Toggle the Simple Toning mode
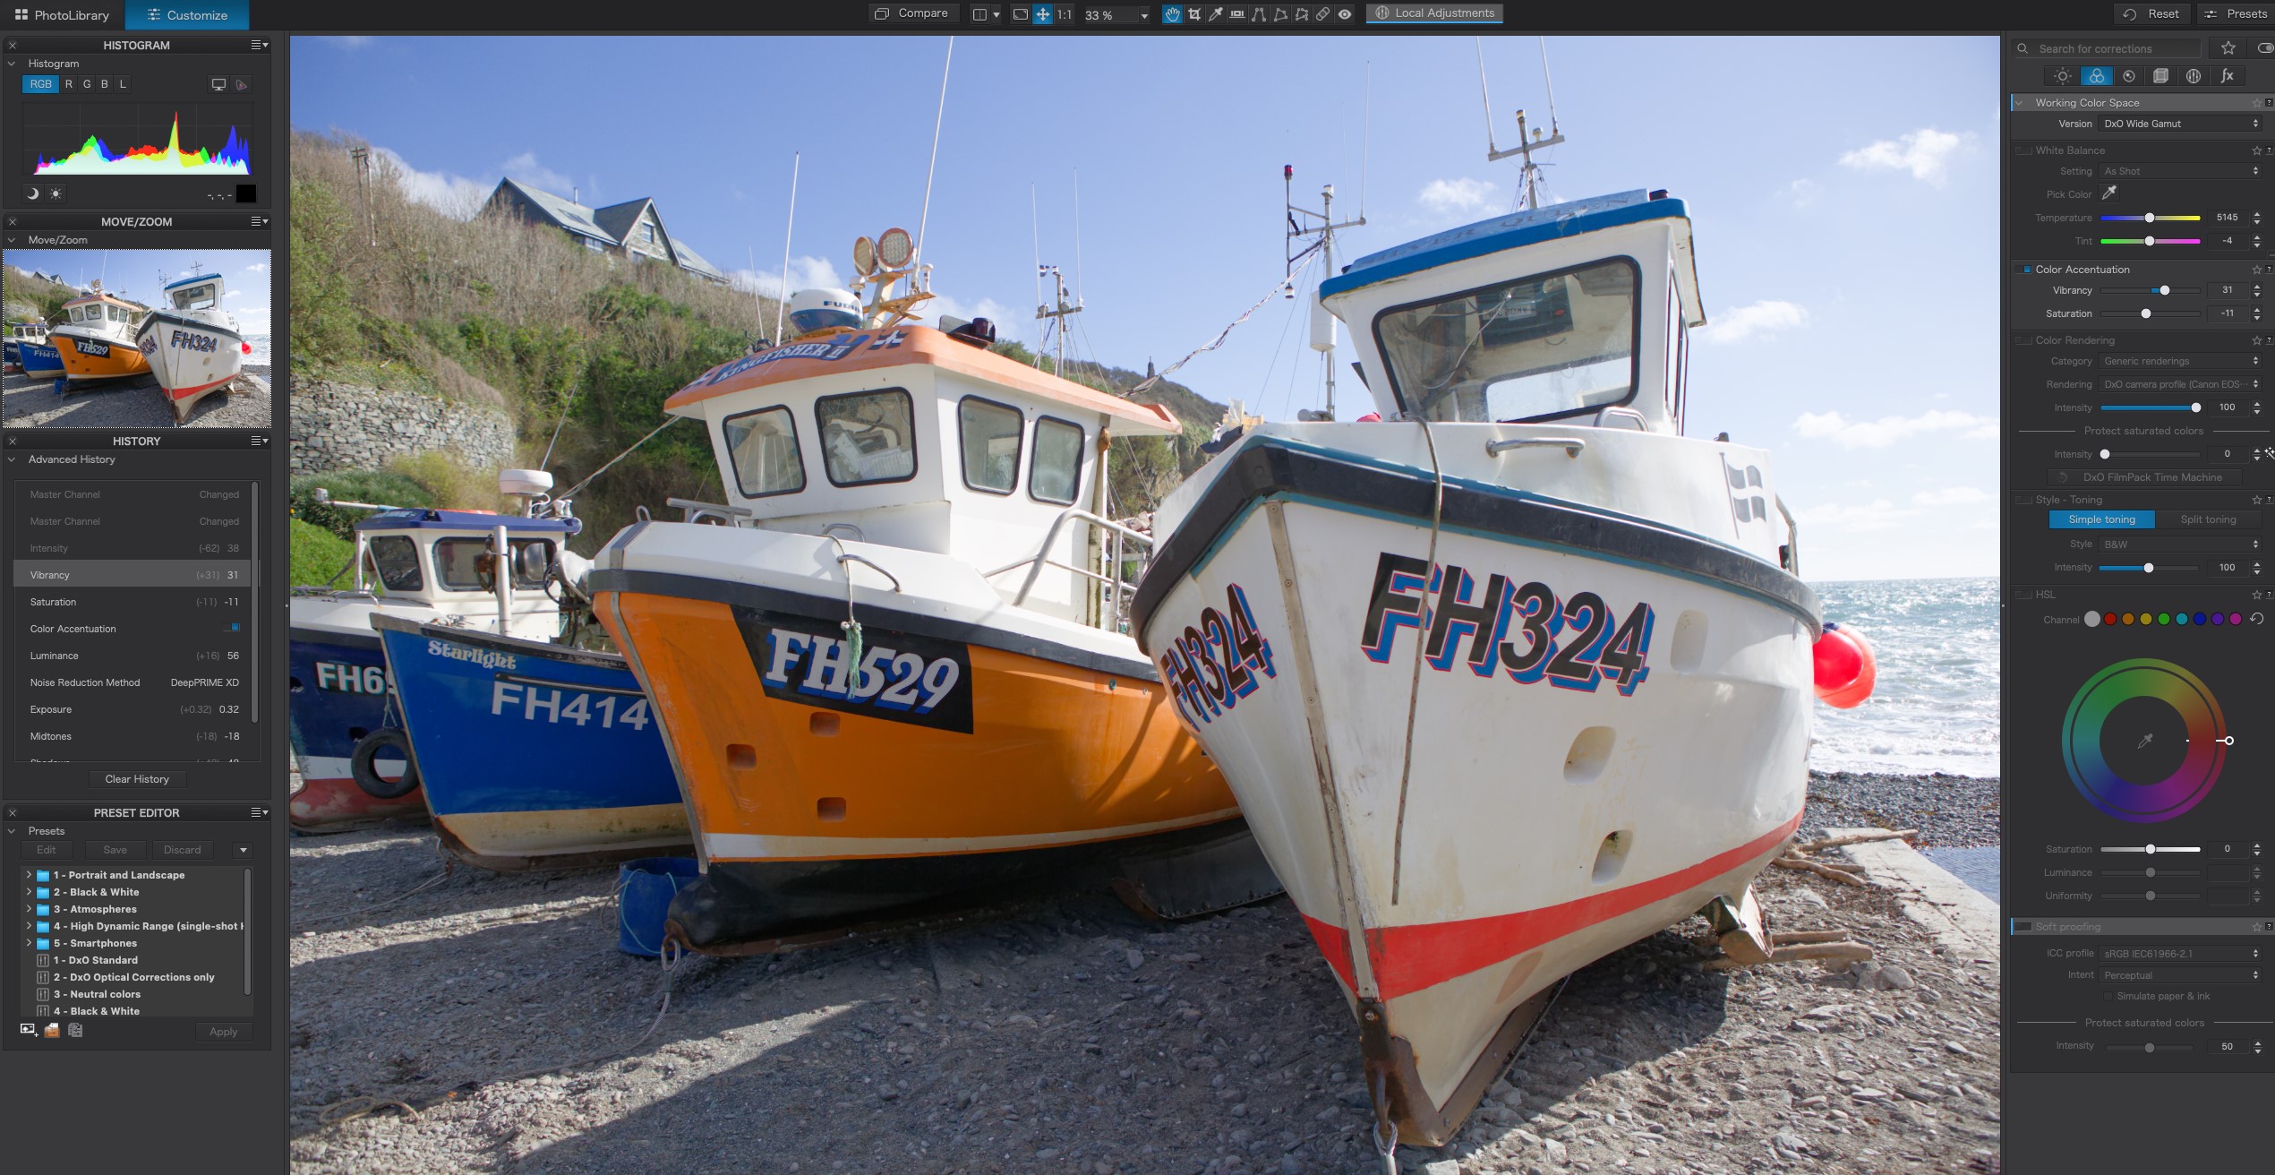The height and width of the screenshot is (1175, 2275). 2101,519
